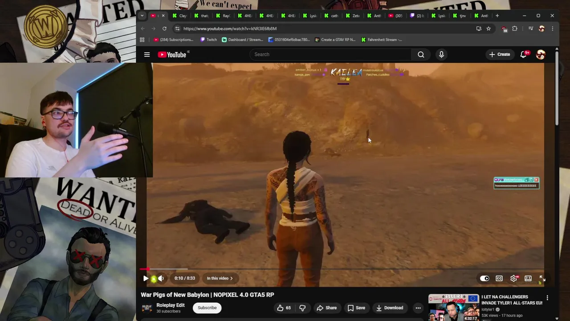Viewport: 570px width, 321px height.
Task: View site information icon in the address bar
Action: tap(177, 29)
